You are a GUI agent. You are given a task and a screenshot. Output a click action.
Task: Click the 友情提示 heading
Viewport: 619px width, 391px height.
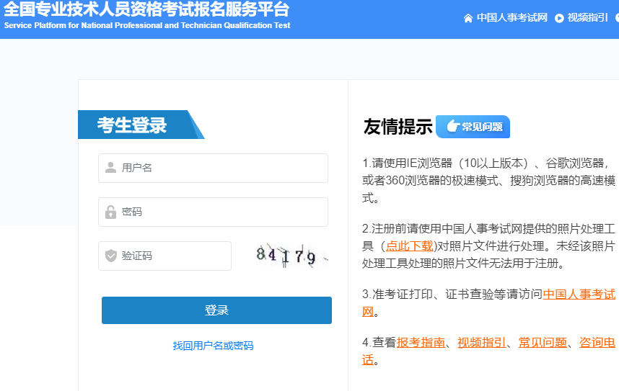(398, 127)
